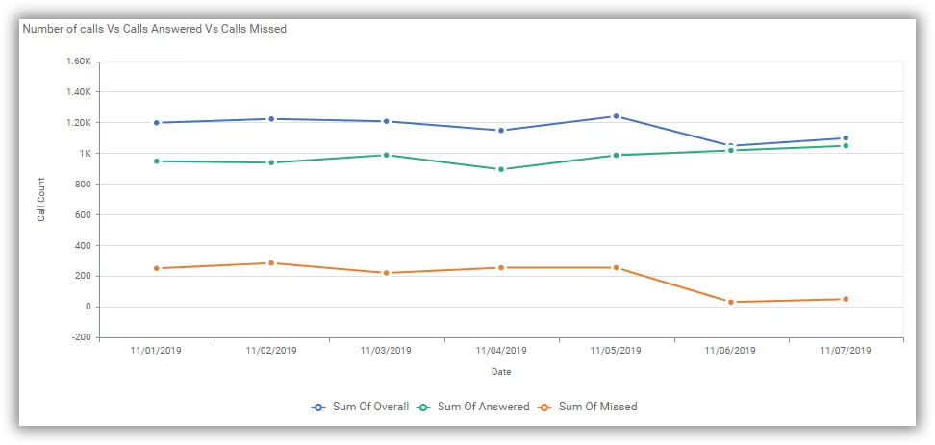The image size is (935, 445).
Task: Click the Call Count axis title
Action: coord(41,200)
